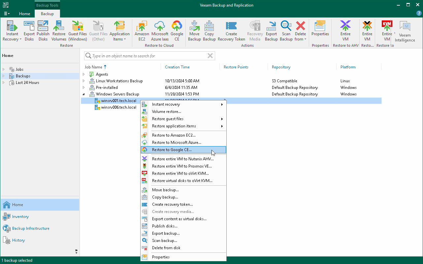Select the Instant Recovery icon
Screen dimensions: 423x264
[x=12, y=30]
